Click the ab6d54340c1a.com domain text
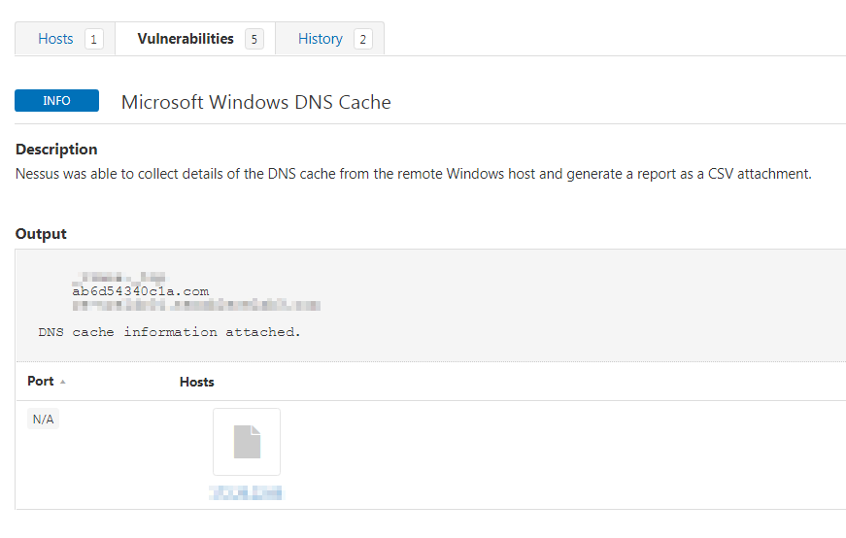The height and width of the screenshot is (538, 846). (140, 291)
